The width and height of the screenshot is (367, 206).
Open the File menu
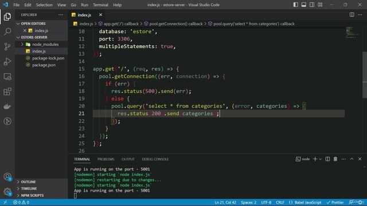point(17,5)
